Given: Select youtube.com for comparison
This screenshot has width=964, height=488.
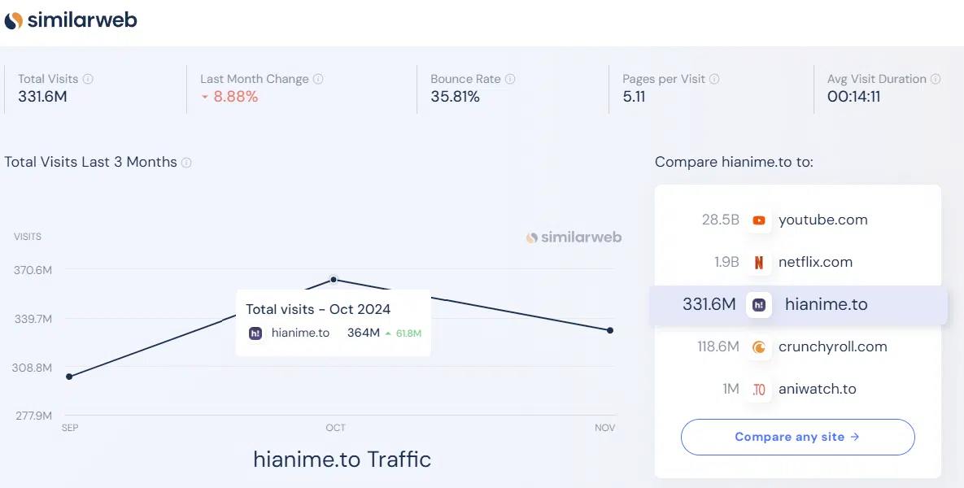Looking at the screenshot, I should (x=822, y=220).
